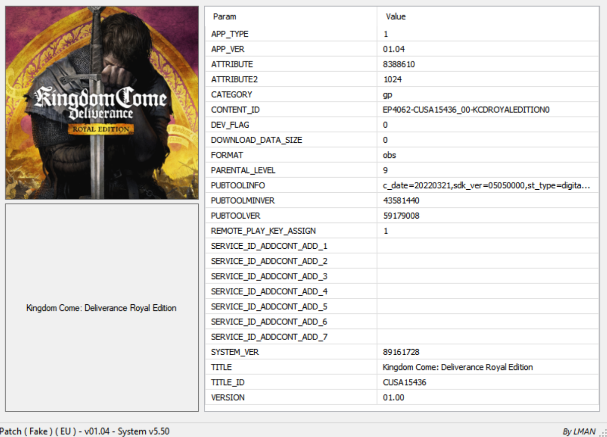Click the value 89161728
The width and height of the screenshot is (607, 437).
pos(401,352)
